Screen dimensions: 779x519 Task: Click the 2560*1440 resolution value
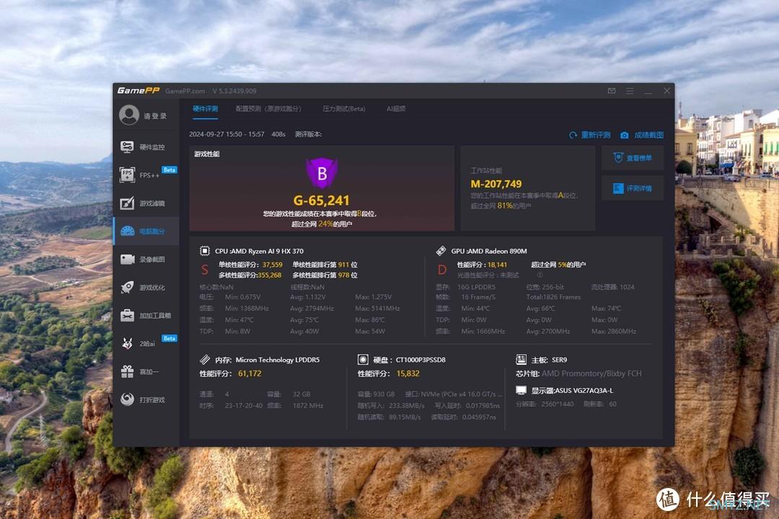[x=558, y=404]
